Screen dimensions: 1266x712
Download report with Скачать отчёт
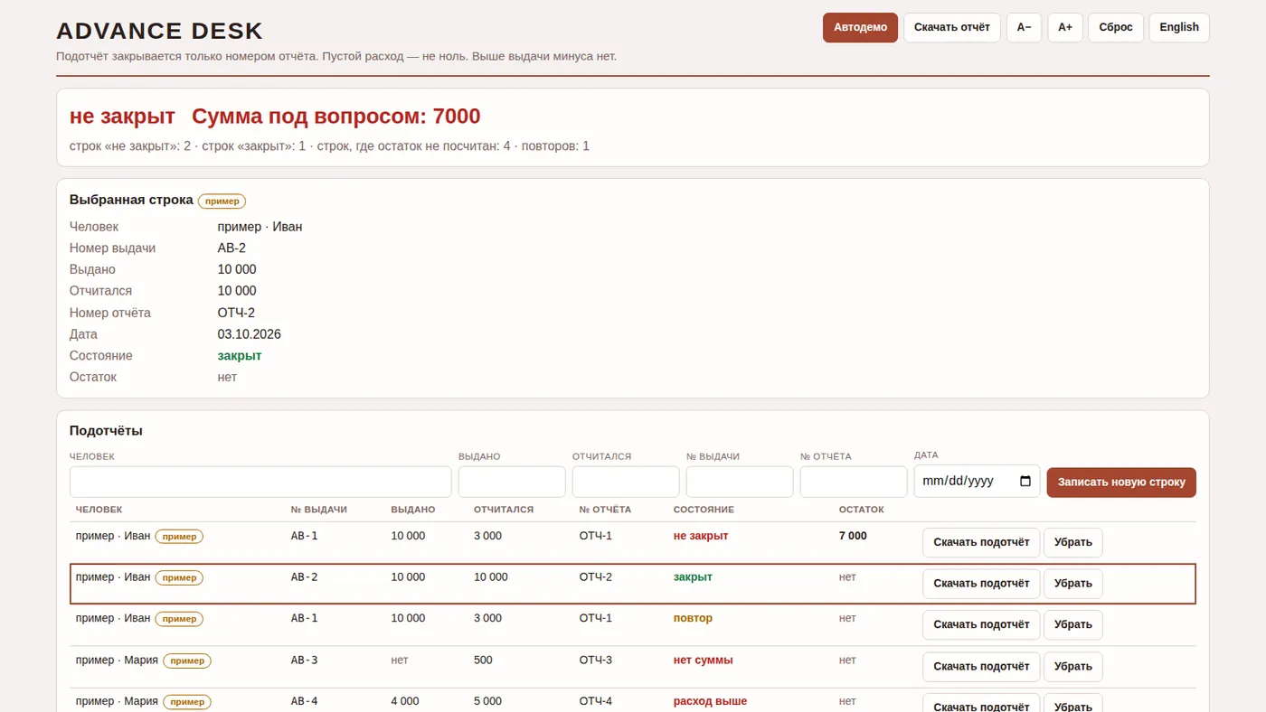click(x=952, y=27)
